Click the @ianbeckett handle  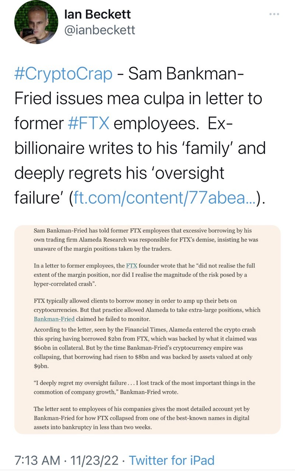tap(99, 30)
